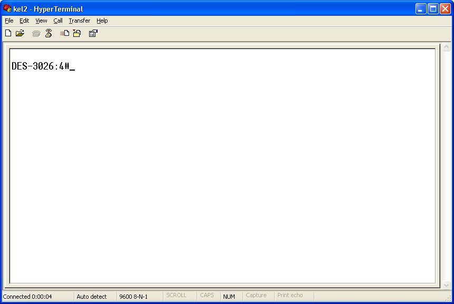Click the Connected 0:00:04 status entry
This screenshot has width=454, height=304.
point(27,297)
